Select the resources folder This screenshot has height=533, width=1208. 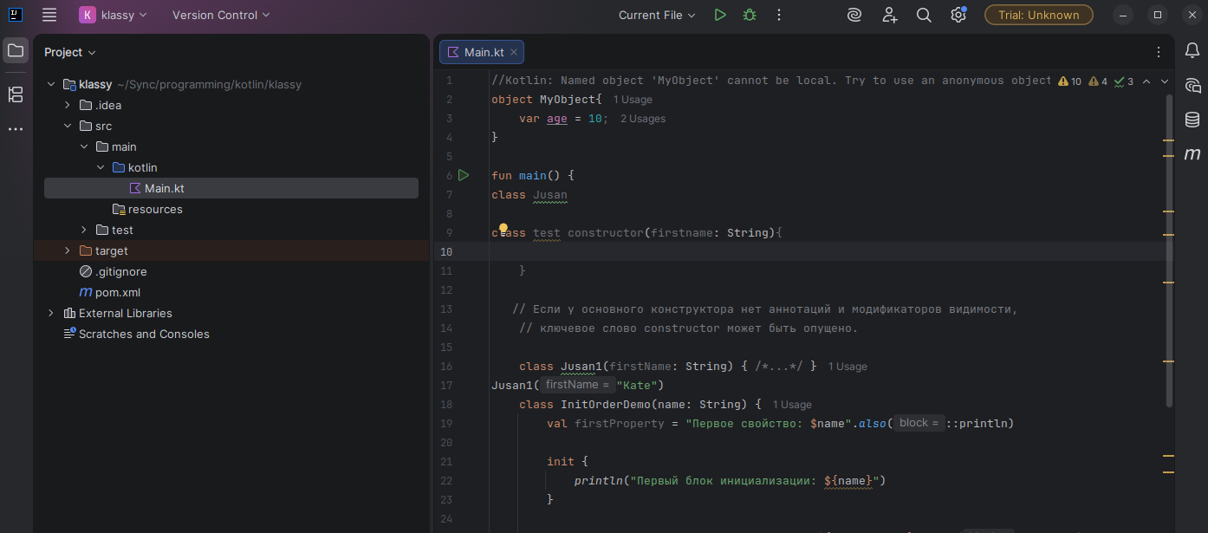(147, 209)
